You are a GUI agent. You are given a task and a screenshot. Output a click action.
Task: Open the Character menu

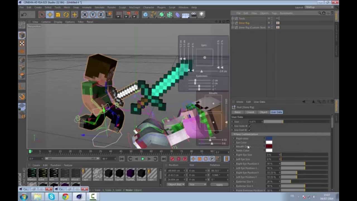[x=149, y=7]
